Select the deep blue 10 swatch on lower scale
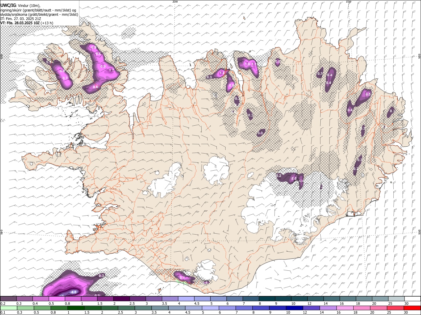Viewport: 421px width, 315px height. (295, 308)
